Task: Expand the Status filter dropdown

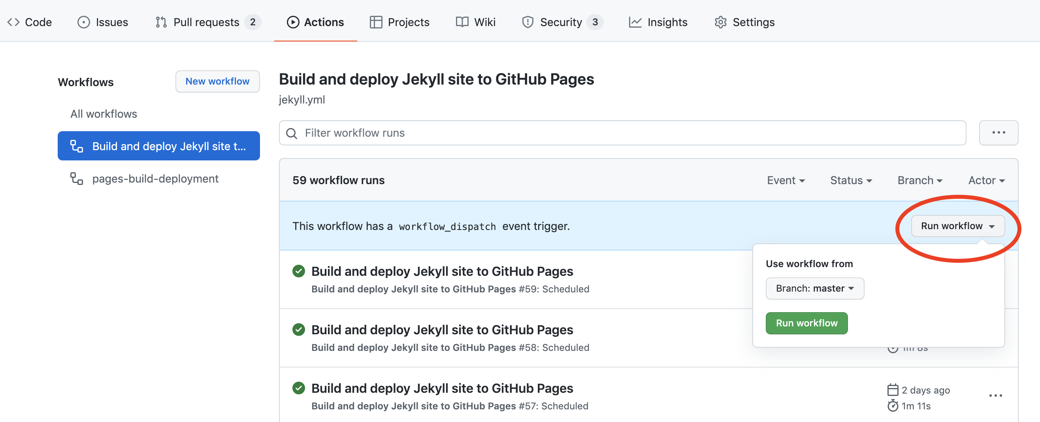Action: click(851, 181)
